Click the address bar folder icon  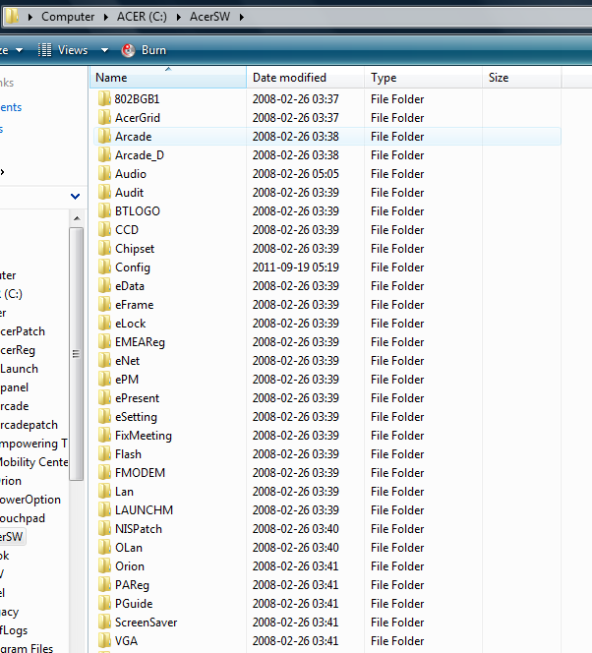12,17
